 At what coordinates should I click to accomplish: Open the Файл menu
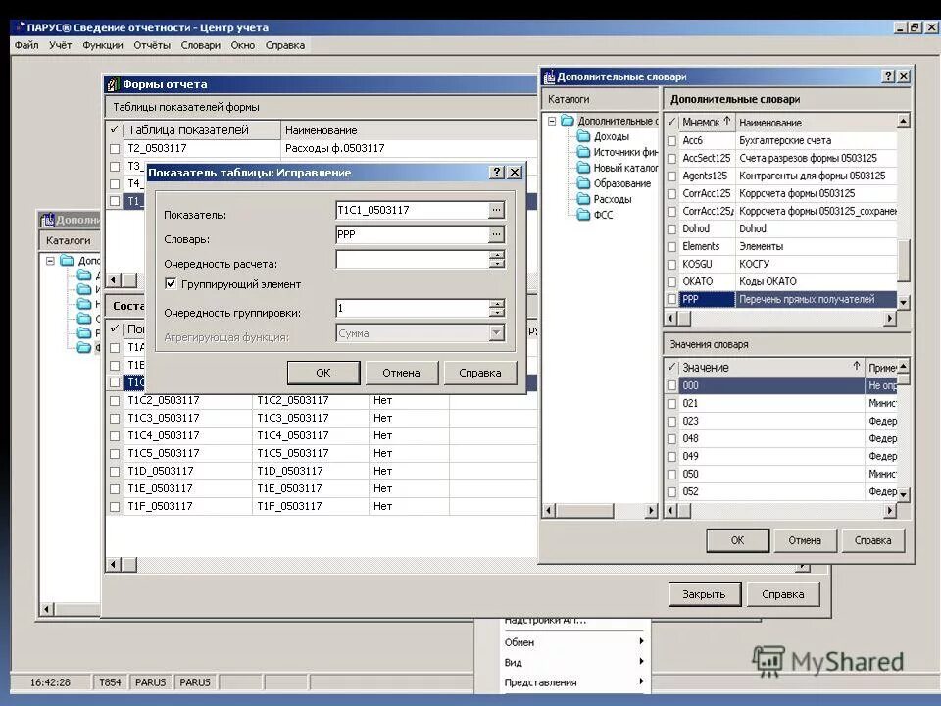point(26,45)
